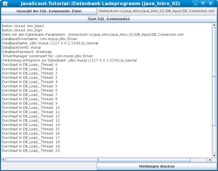Viewport: 218px width, 171px height.
Task: Click the horizontal scrollbar left arrow
Action: coord(3,159)
